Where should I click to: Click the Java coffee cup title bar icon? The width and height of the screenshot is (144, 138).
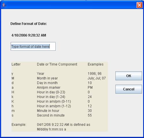point(4,5)
